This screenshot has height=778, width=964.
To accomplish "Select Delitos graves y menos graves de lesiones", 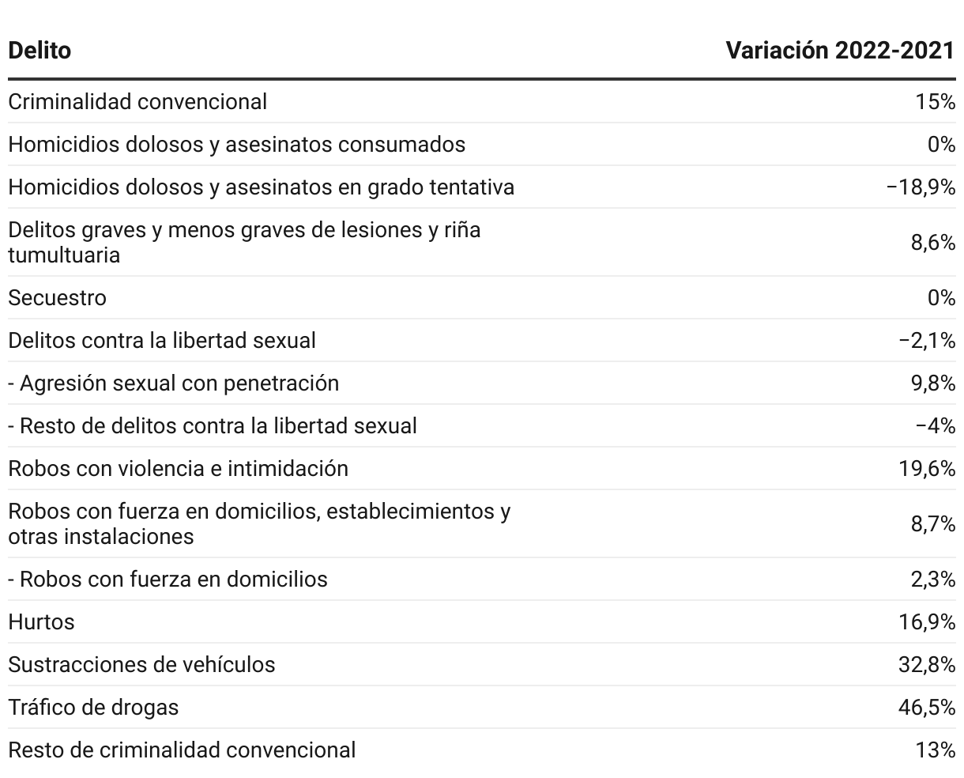I will [482, 242].
